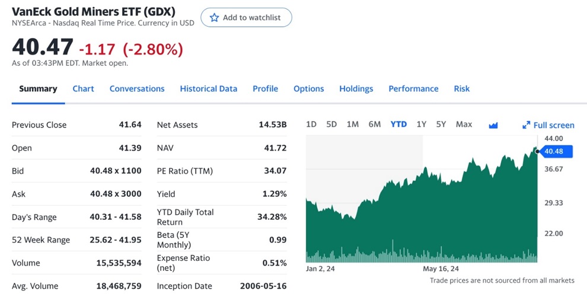Viewport: 587px width, 297px height.
Task: Select the Holdings tab
Action: (x=356, y=89)
